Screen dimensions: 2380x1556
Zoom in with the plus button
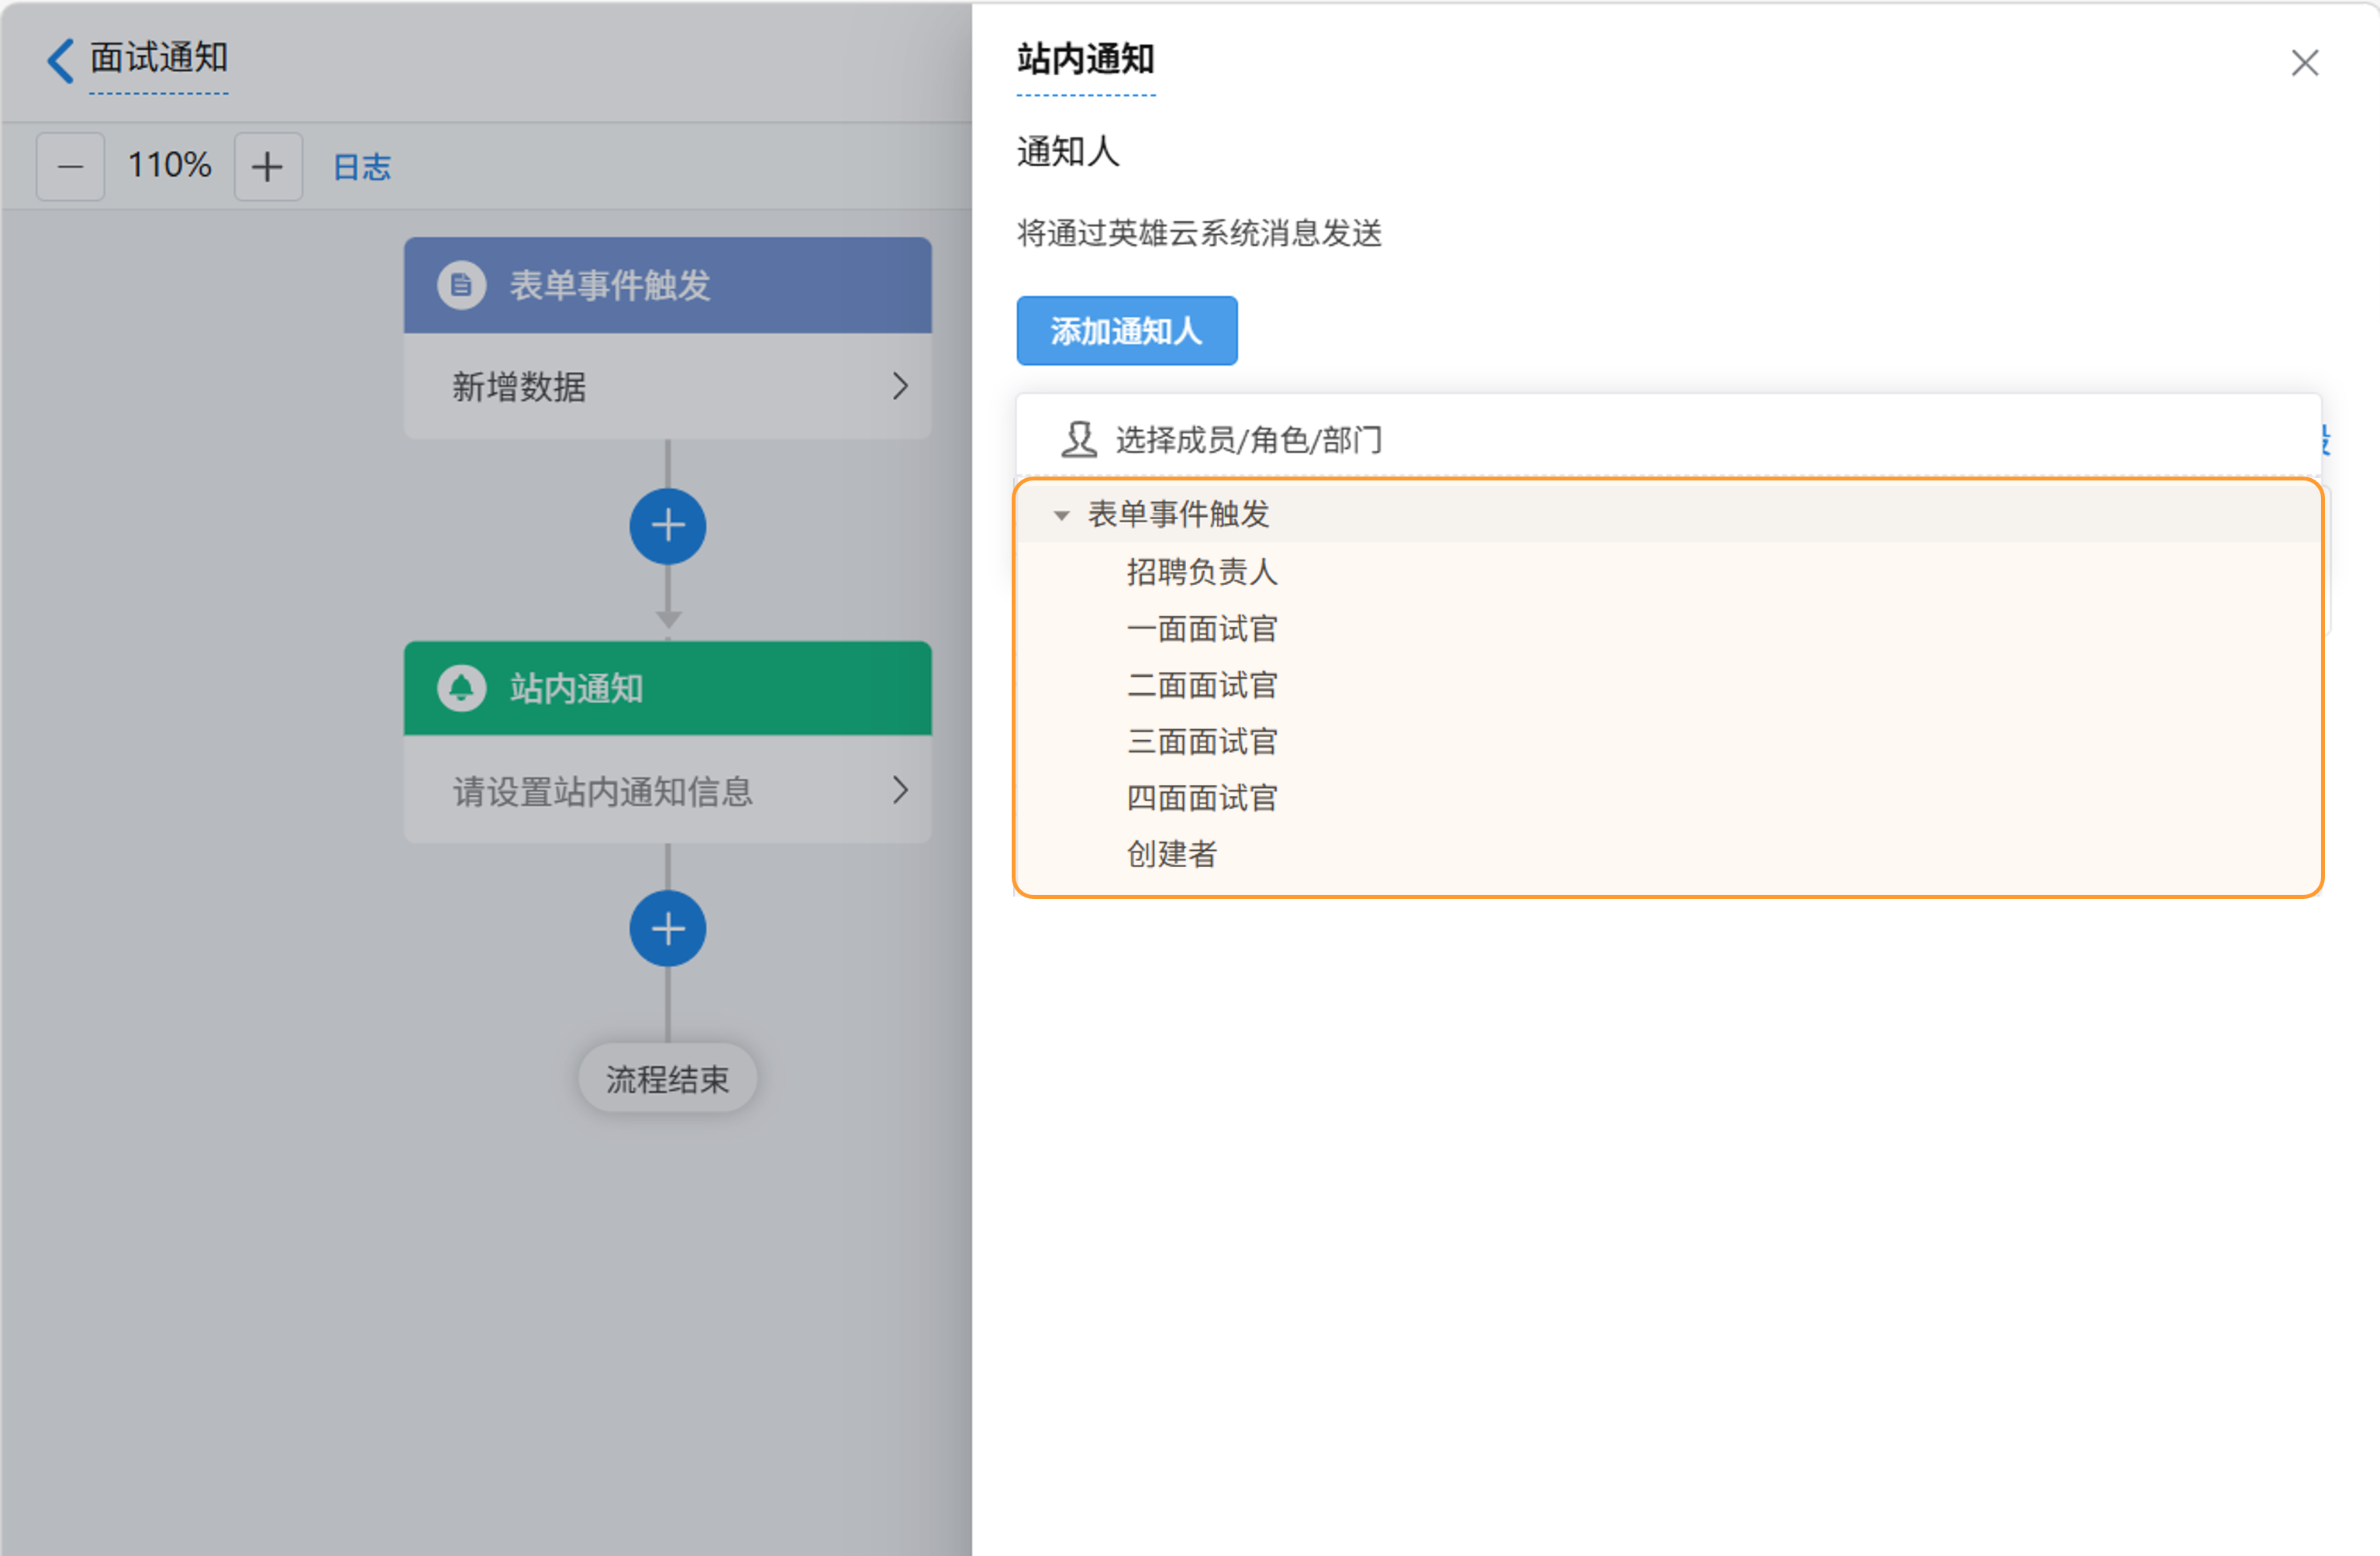pos(267,167)
